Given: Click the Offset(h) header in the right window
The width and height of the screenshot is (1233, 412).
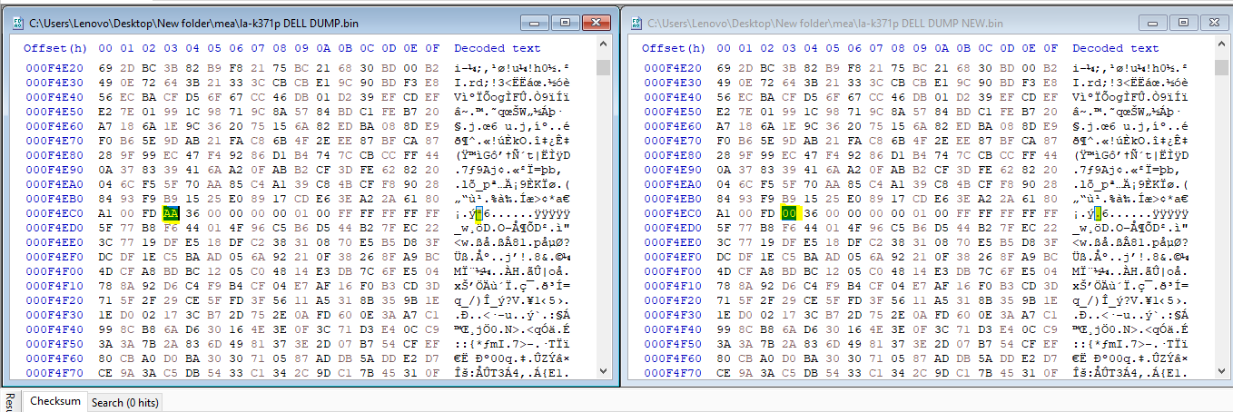Looking at the screenshot, I should click(x=673, y=48).
